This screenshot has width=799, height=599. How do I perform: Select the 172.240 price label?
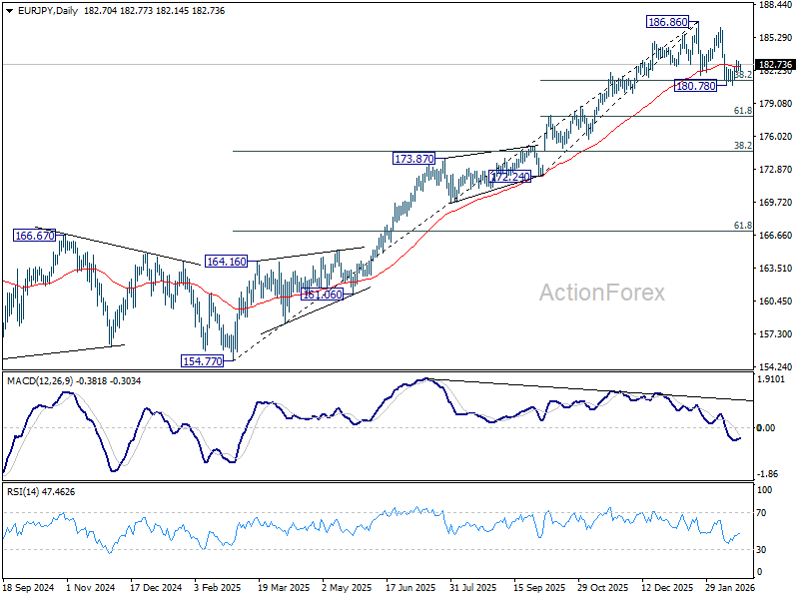click(509, 177)
